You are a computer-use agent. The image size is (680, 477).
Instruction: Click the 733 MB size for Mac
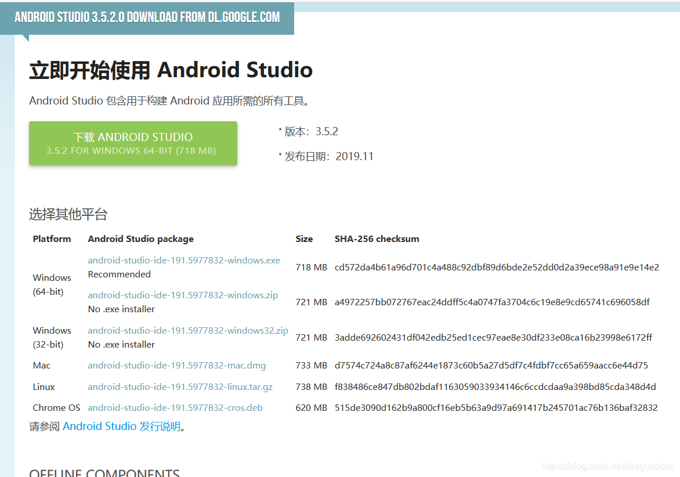click(x=312, y=366)
